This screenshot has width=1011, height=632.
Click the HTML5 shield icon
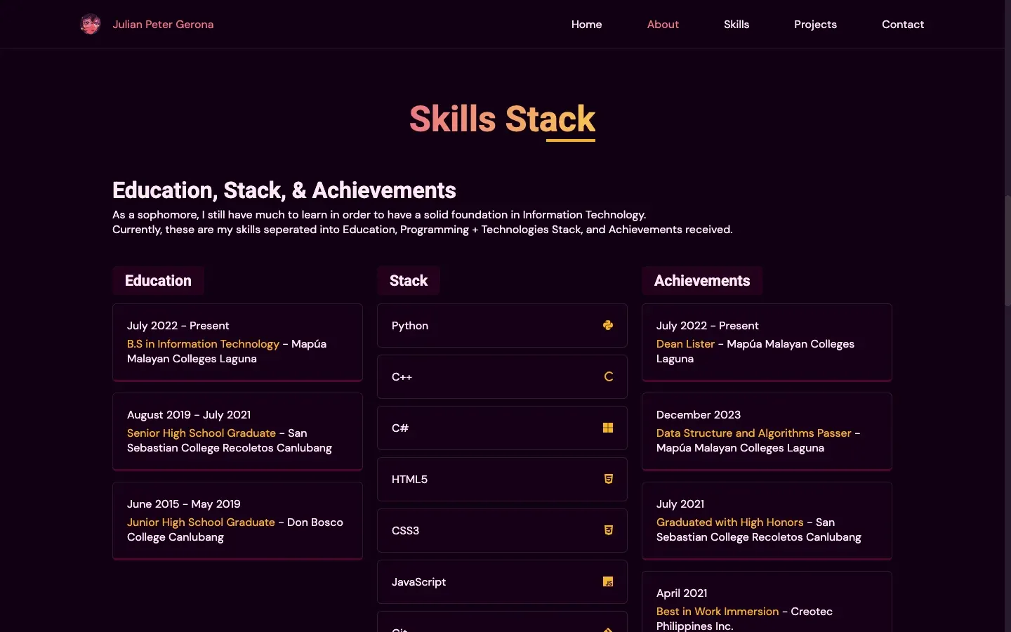[x=608, y=479]
